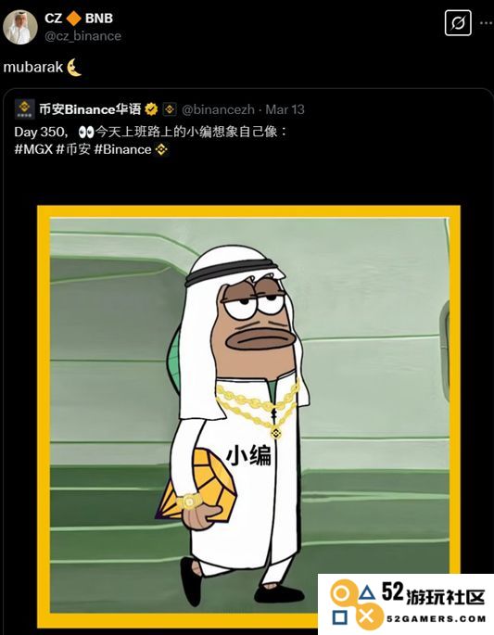Click the crescent moon emoji after mubarak
The width and height of the screenshot is (494, 635).
click(74, 67)
